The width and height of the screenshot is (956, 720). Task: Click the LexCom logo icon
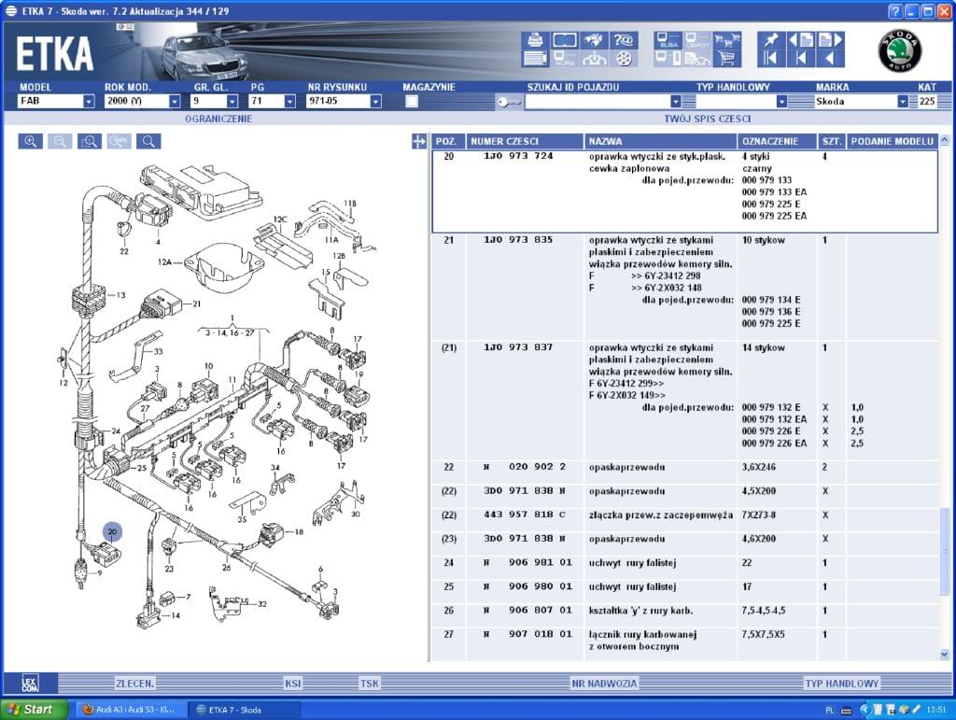30,684
